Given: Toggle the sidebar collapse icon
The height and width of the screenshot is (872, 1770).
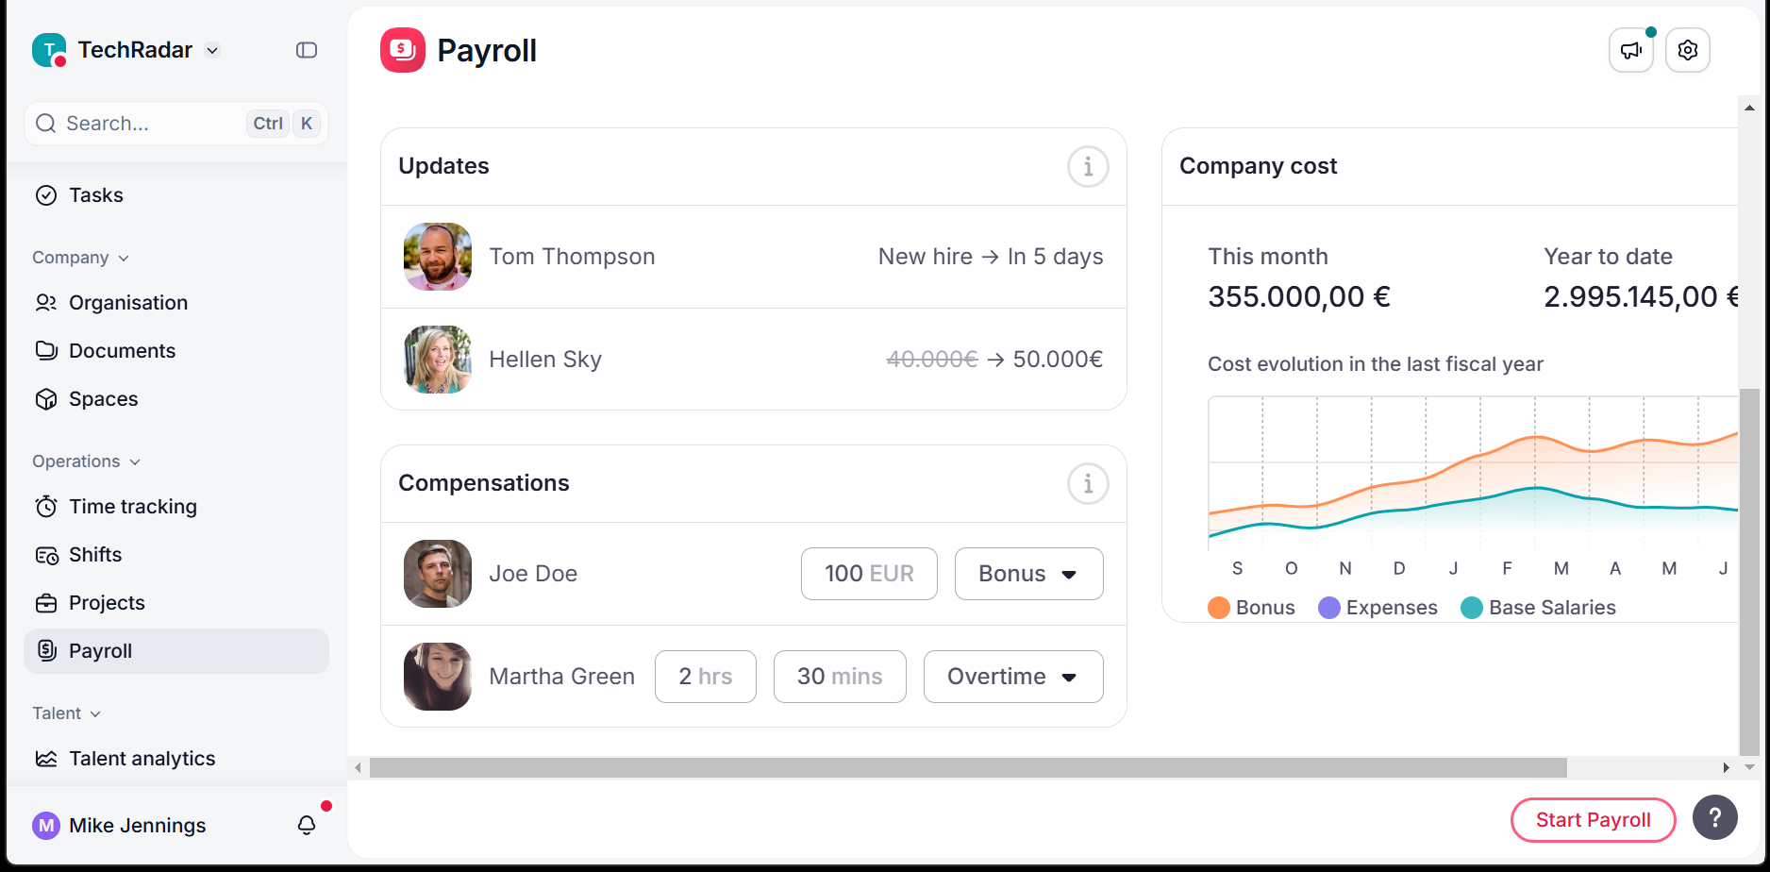Looking at the screenshot, I should click(307, 50).
